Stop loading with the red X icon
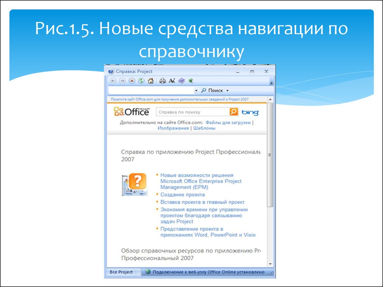Screen dimensions: 383x287 tap(132, 81)
